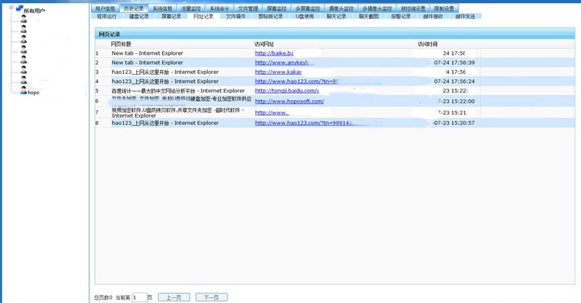Click the 网页标题 column header
The image size is (581, 303).
click(121, 44)
